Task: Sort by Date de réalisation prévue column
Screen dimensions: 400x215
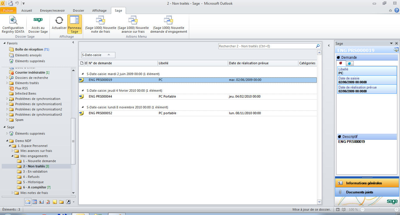Action: (263, 63)
